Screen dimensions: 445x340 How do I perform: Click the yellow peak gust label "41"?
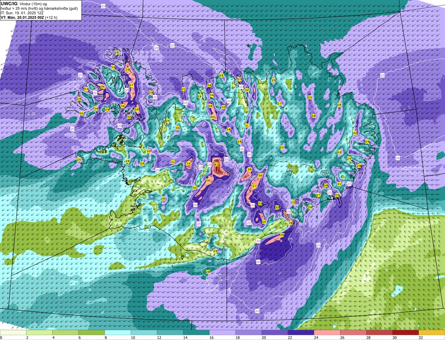pos(216,164)
